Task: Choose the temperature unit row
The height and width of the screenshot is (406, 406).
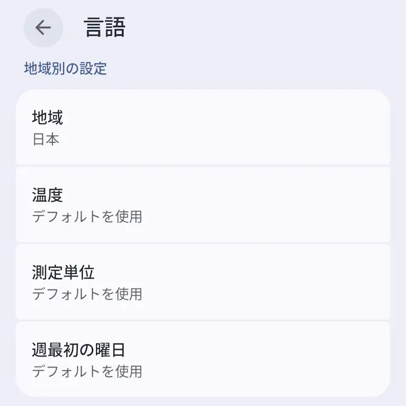Action: point(203,204)
